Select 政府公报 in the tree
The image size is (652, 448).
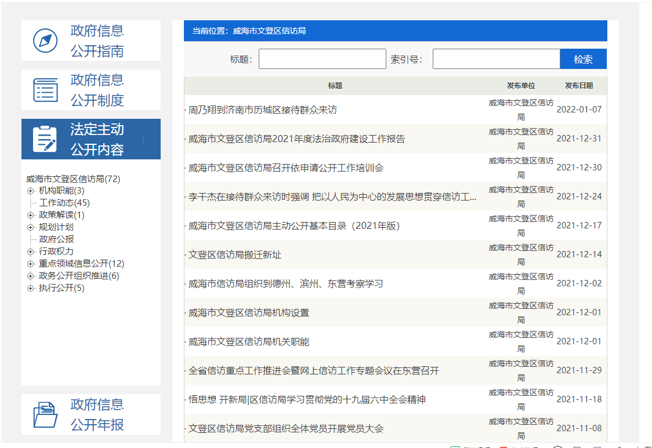(56, 239)
